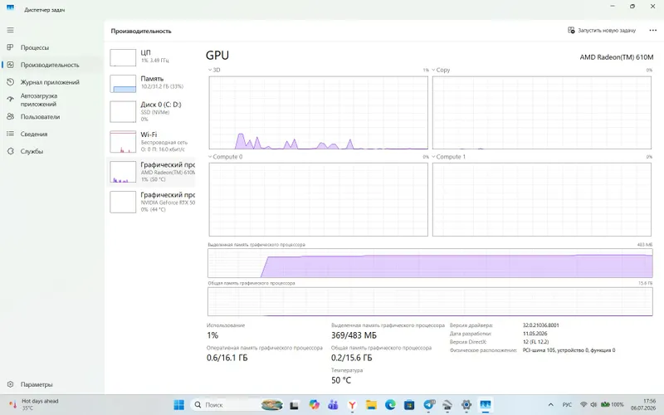This screenshot has height=415, width=664.
Task: Open Microsoft Store from taskbar
Action: coord(409,405)
